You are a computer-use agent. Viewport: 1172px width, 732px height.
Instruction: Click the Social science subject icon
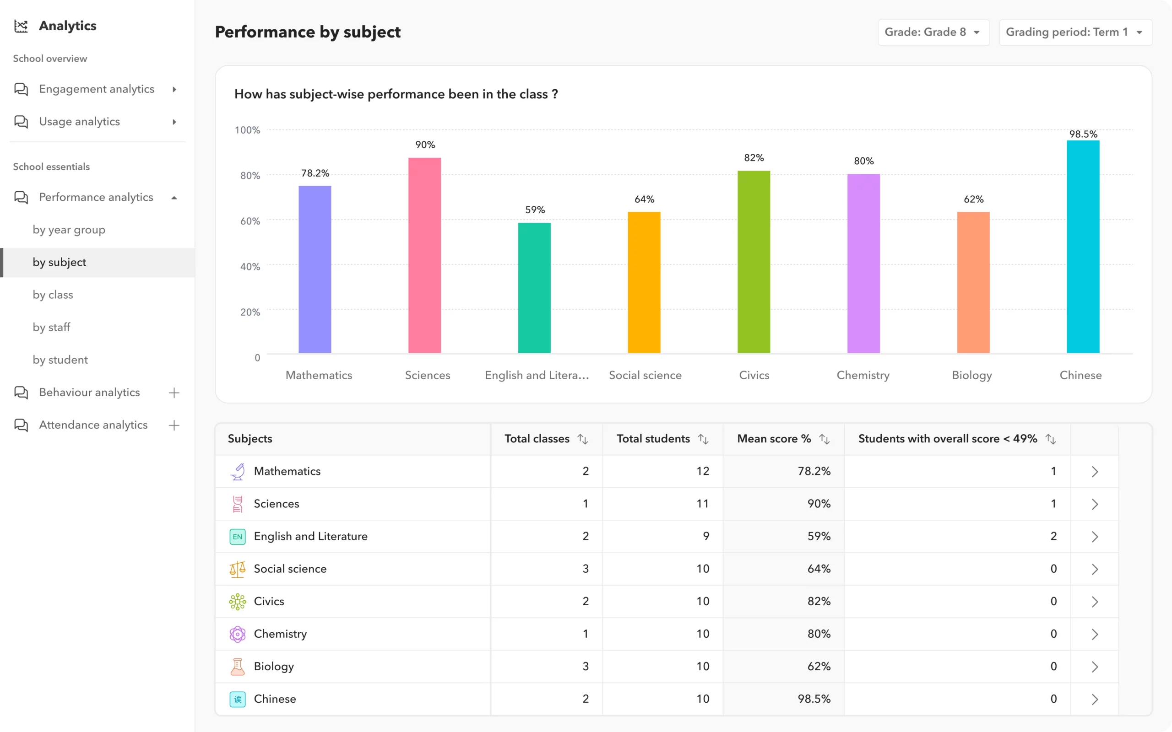(236, 568)
